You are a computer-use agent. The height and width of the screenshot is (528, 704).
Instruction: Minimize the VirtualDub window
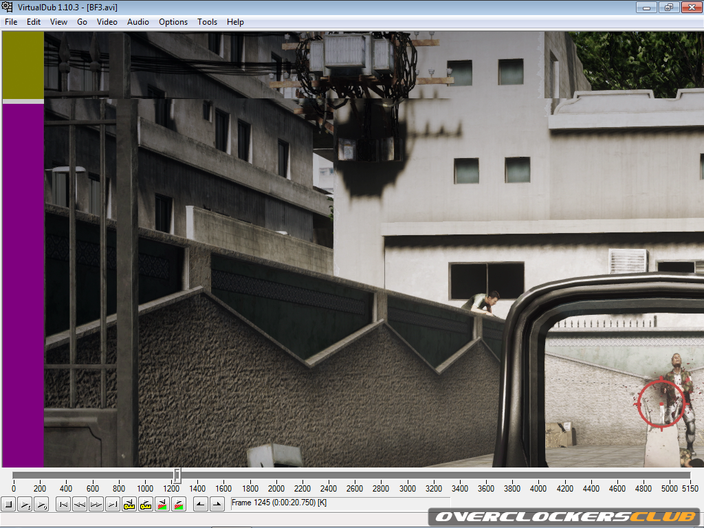click(646, 7)
